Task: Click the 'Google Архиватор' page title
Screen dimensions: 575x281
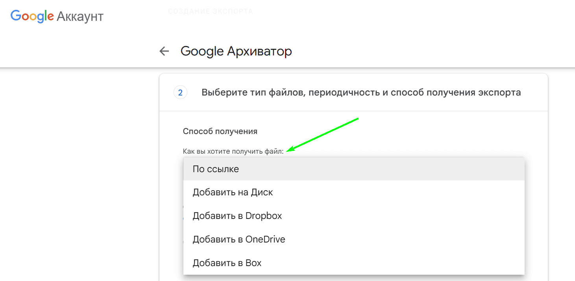Action: click(x=236, y=51)
